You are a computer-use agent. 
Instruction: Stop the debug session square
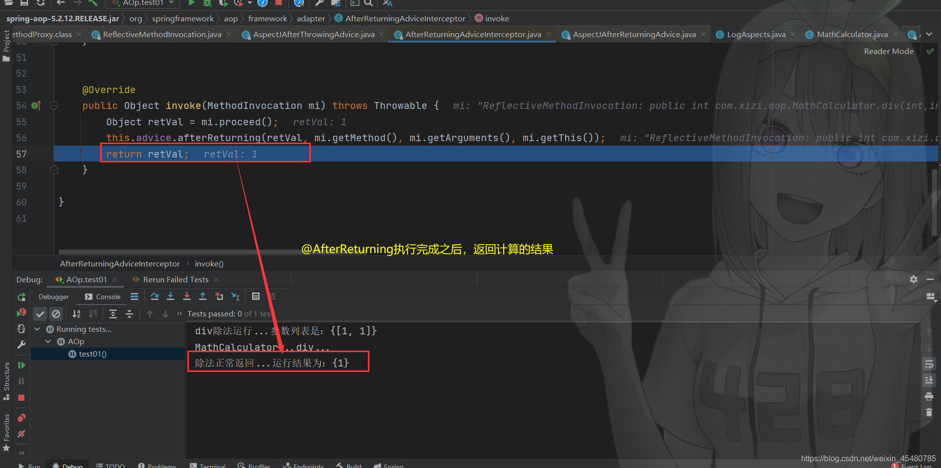tap(21, 398)
